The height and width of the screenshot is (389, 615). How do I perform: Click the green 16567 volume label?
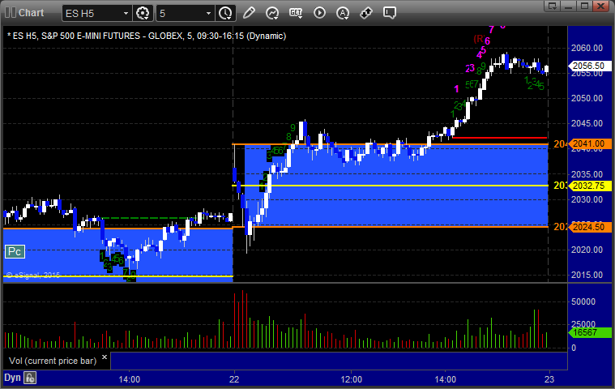tap(591, 332)
